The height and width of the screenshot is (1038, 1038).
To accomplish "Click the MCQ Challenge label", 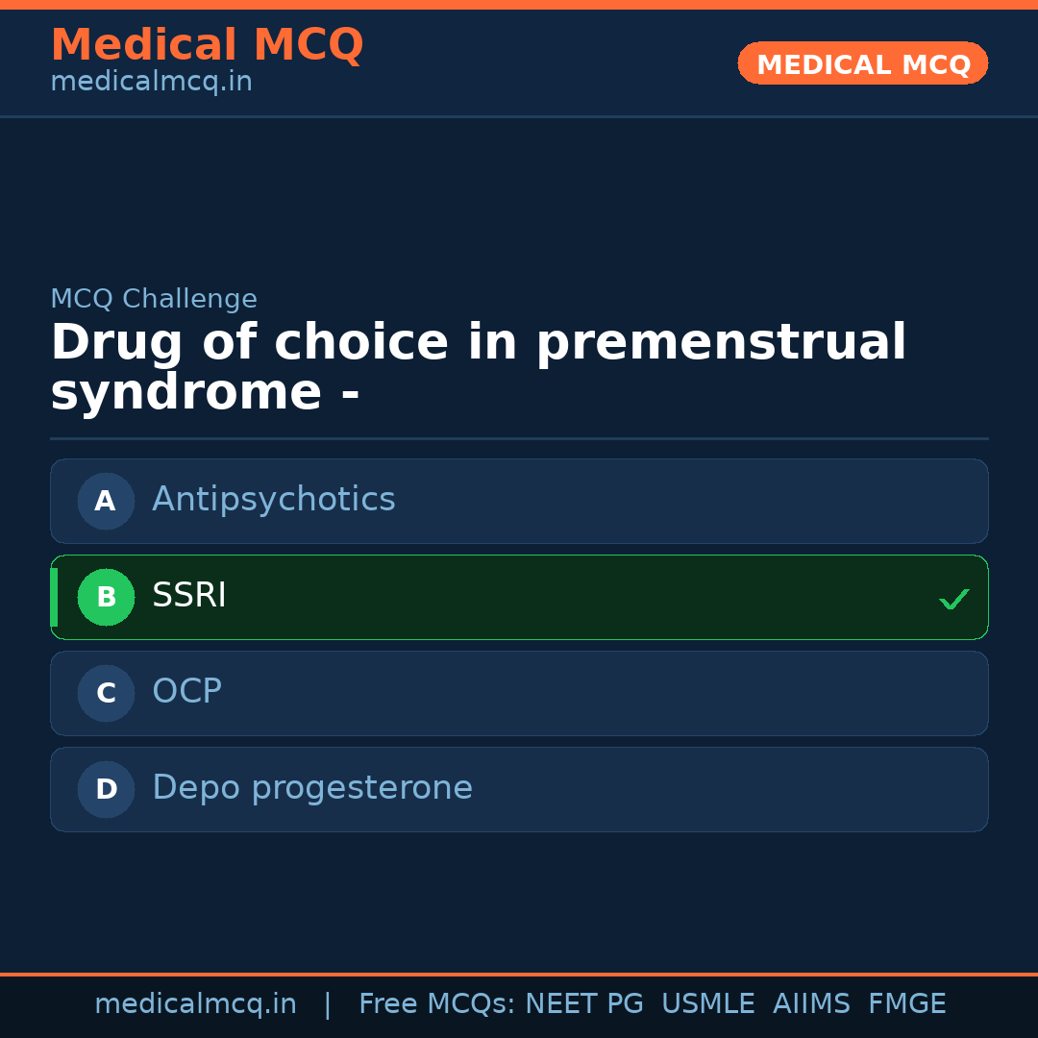I will [x=154, y=299].
